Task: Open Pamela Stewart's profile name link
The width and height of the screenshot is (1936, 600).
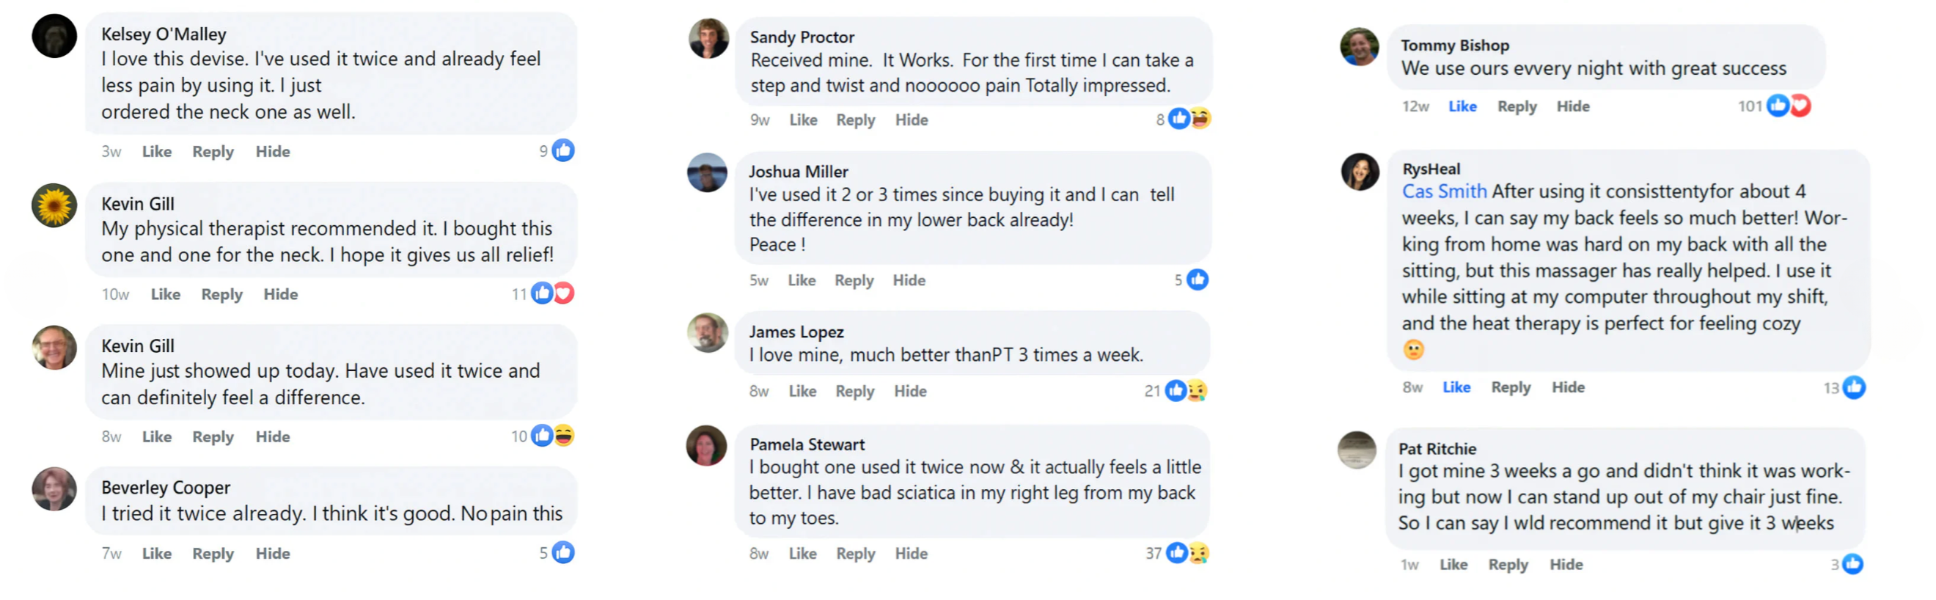Action: [807, 444]
